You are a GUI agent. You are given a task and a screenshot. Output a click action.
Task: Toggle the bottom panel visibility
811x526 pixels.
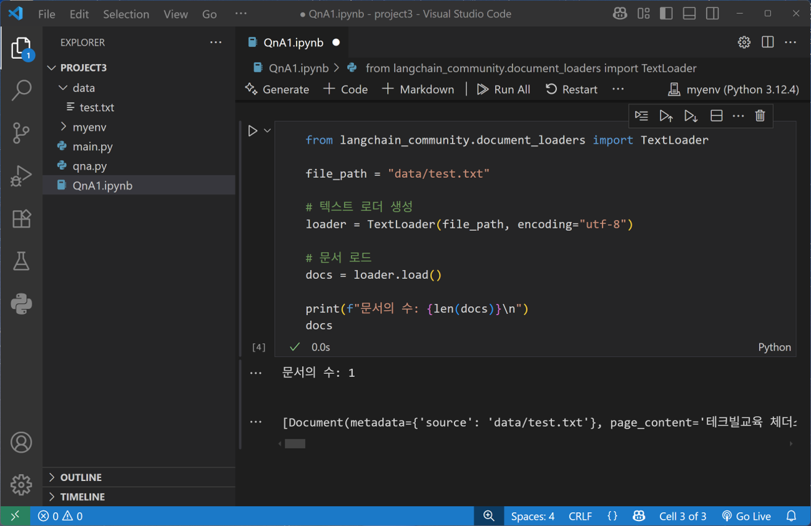689,14
